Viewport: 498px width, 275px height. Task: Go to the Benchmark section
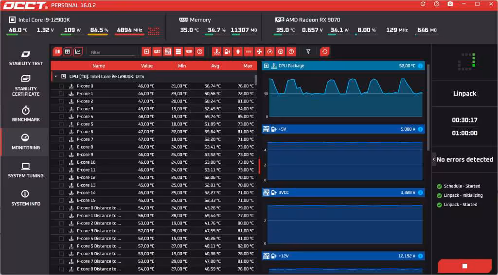(25, 114)
